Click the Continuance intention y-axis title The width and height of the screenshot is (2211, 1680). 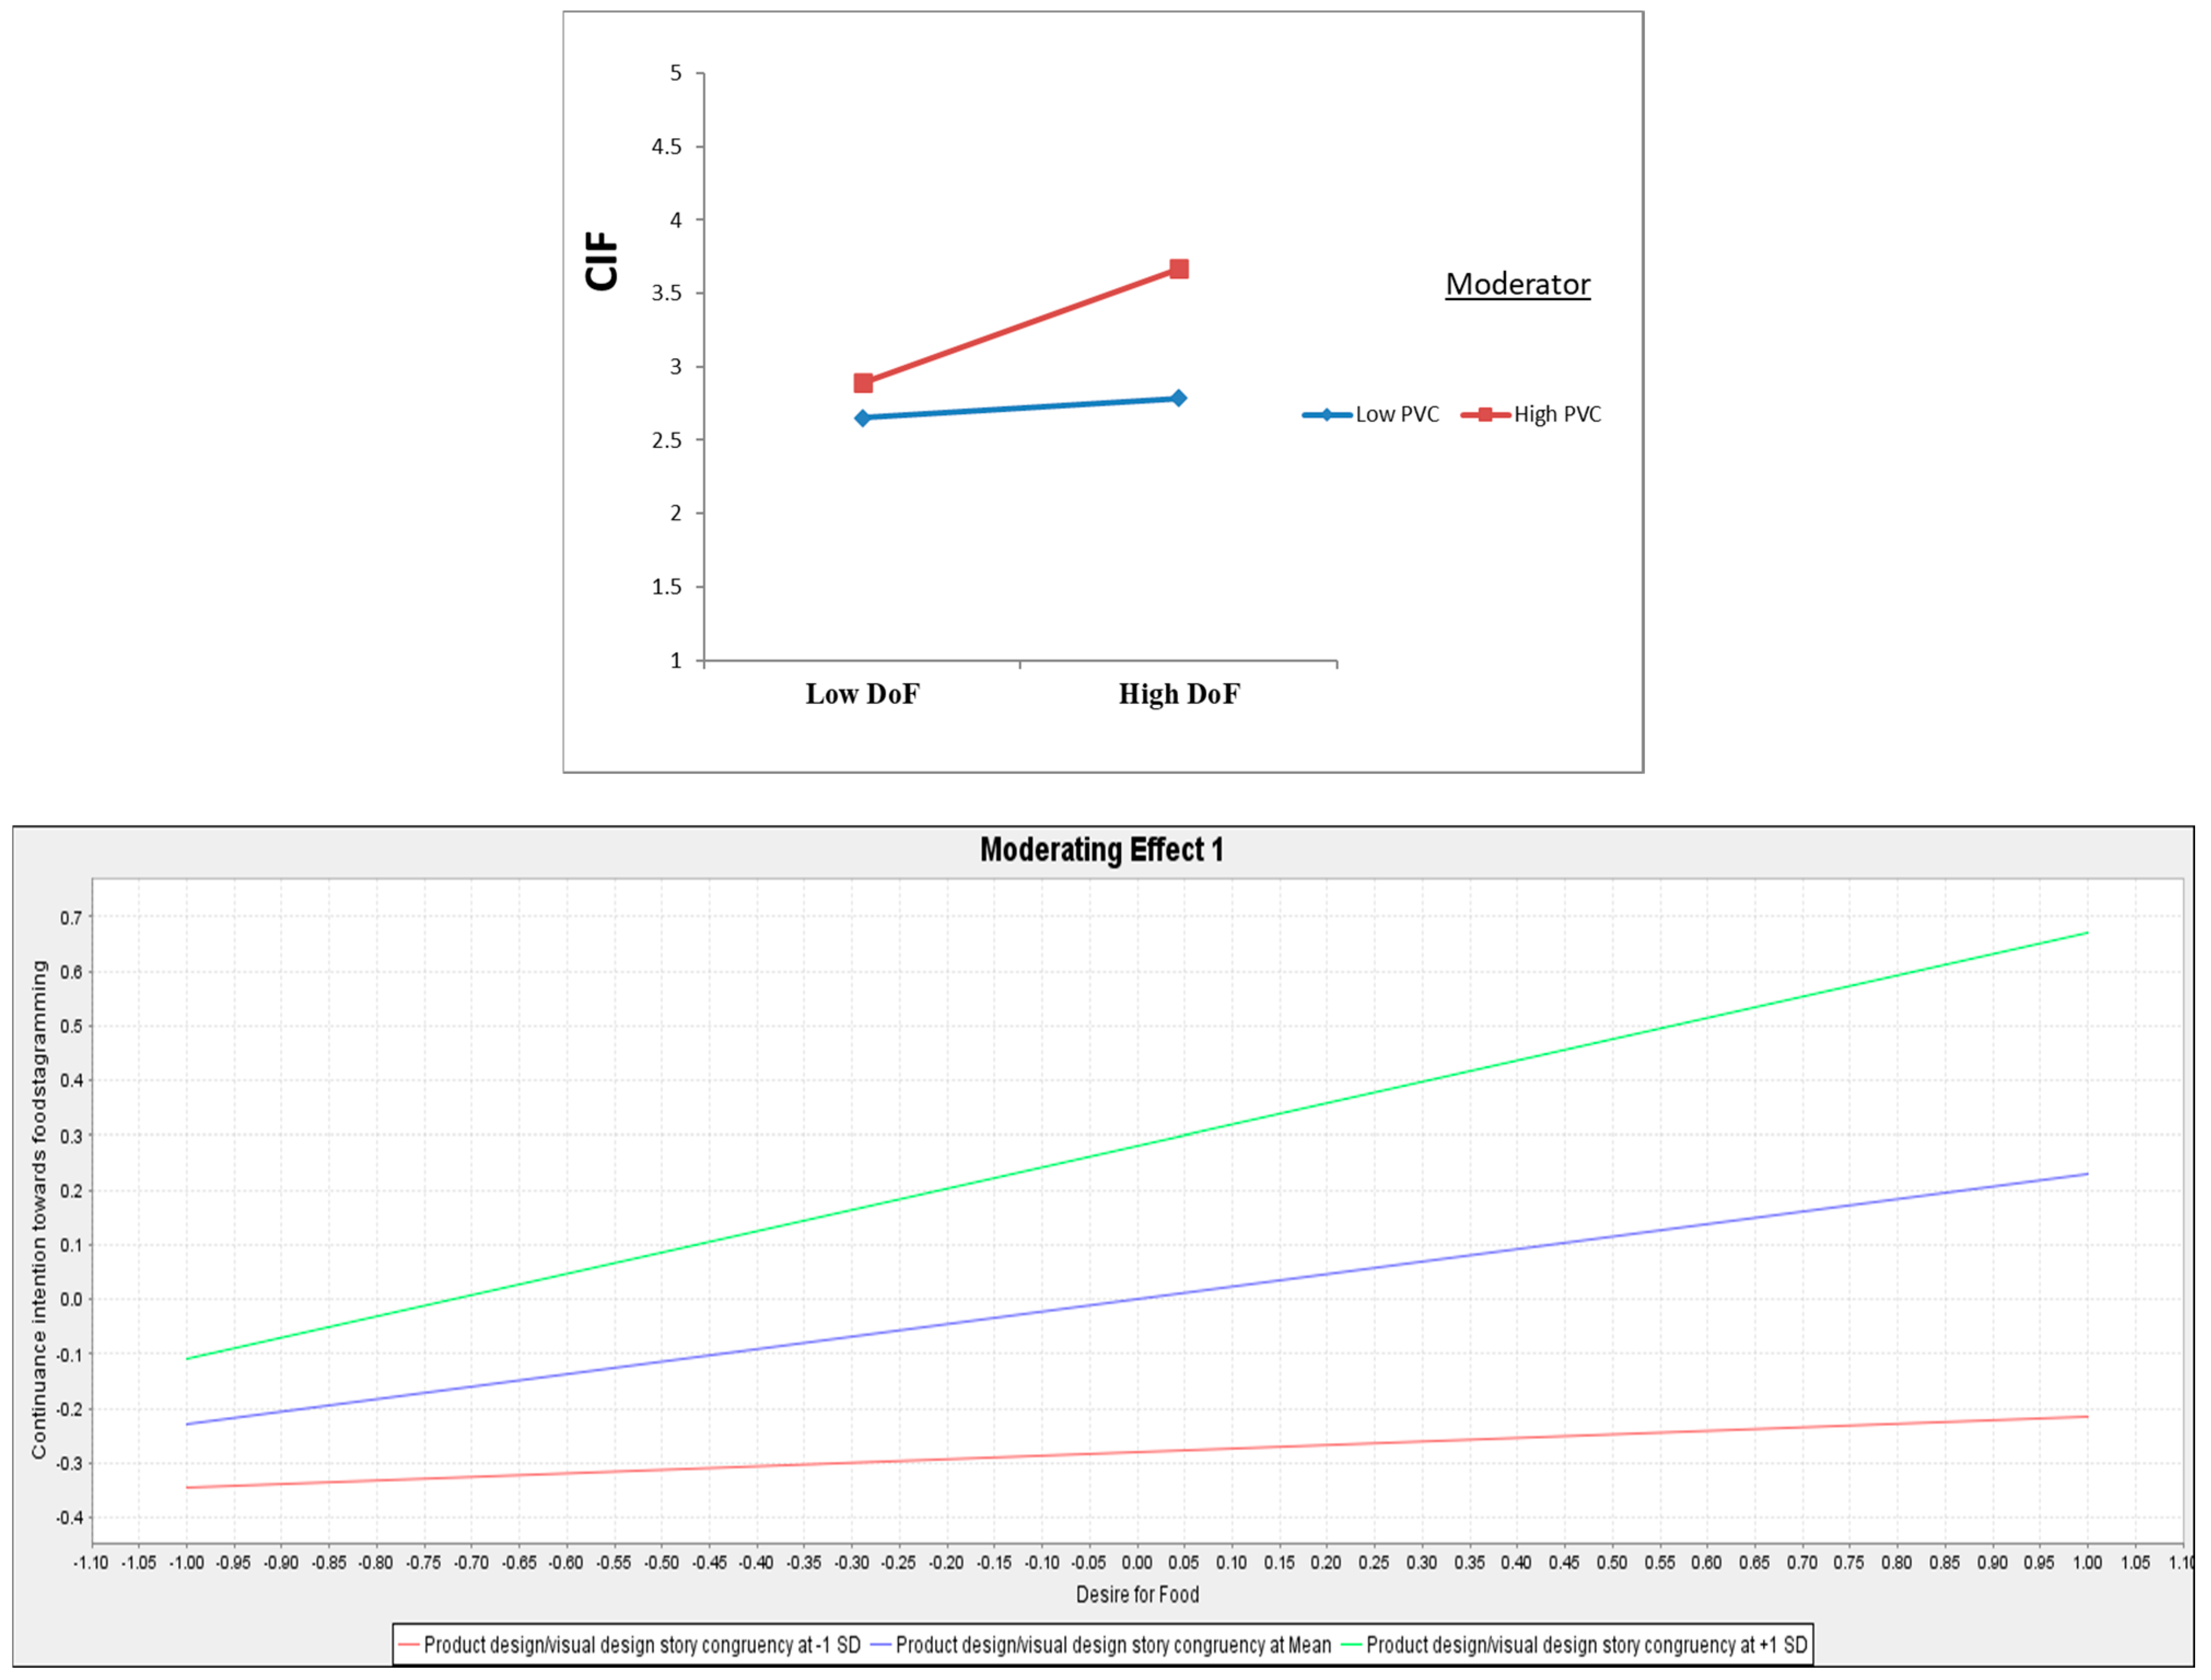(39, 1209)
